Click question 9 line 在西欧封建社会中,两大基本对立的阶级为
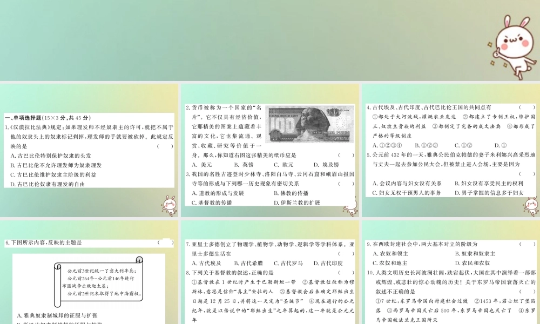This screenshot has width=540, height=324. click(422, 244)
